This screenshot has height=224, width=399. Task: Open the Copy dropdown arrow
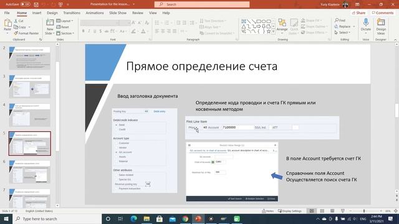pyautogui.click(x=29, y=27)
